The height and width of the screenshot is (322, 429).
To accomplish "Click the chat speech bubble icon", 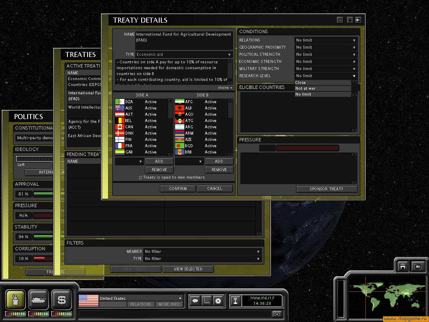I will pyautogui.click(x=195, y=301).
